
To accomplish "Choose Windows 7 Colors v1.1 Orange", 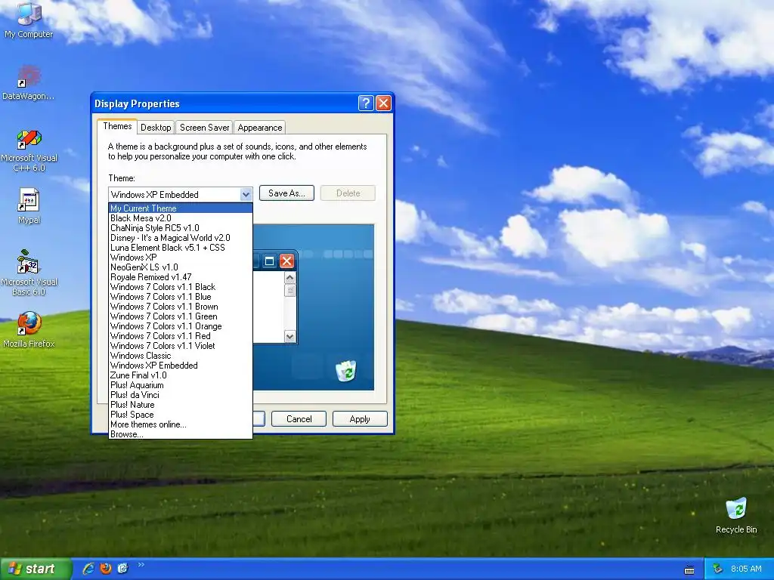I will tap(180, 326).
